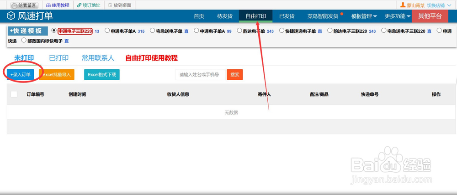Image resolution: width=457 pixels, height=195 pixels.
Task: Click the 给我留言 message button
Action: click(25, 5)
